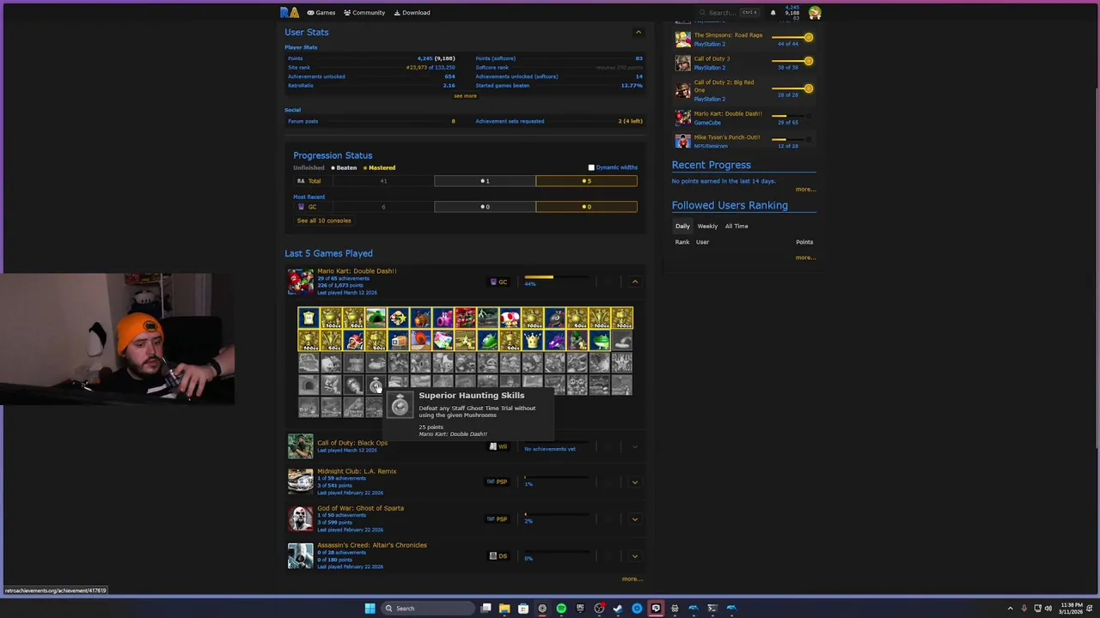The image size is (1100, 618).
Task: Switch ranking to the All Time tab
Action: 736,226
